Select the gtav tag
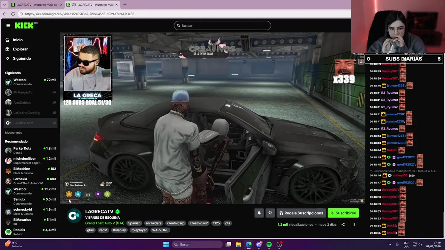 (90, 230)
